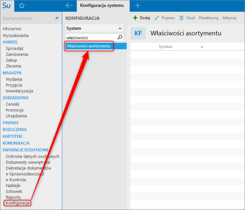Open Zamówienia module
The width and height of the screenshot is (245, 210).
click(17, 54)
